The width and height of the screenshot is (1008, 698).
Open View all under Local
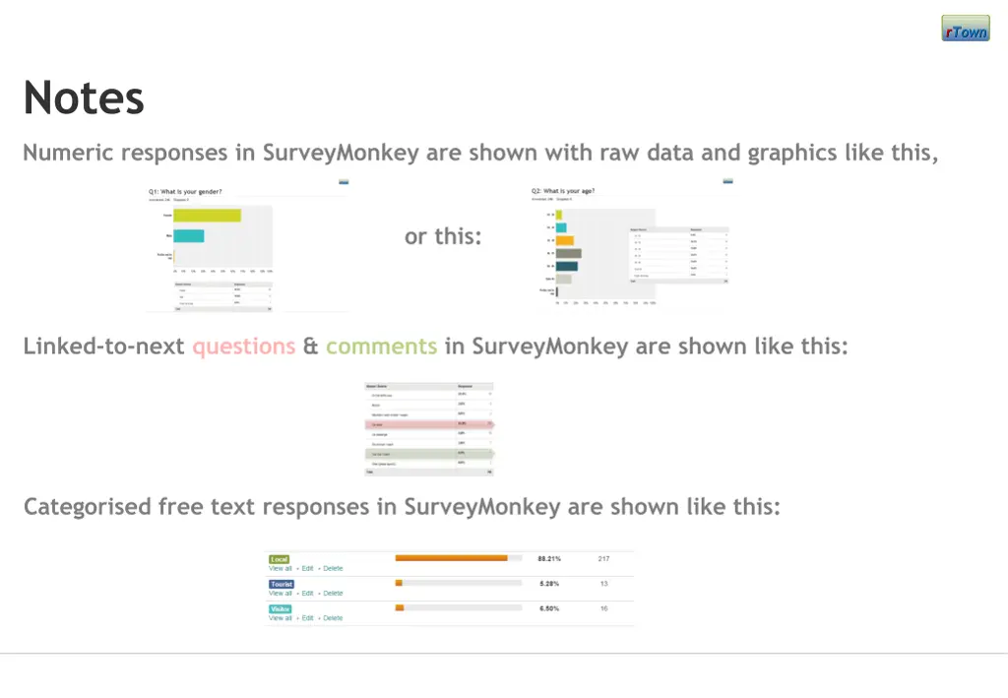click(x=281, y=569)
